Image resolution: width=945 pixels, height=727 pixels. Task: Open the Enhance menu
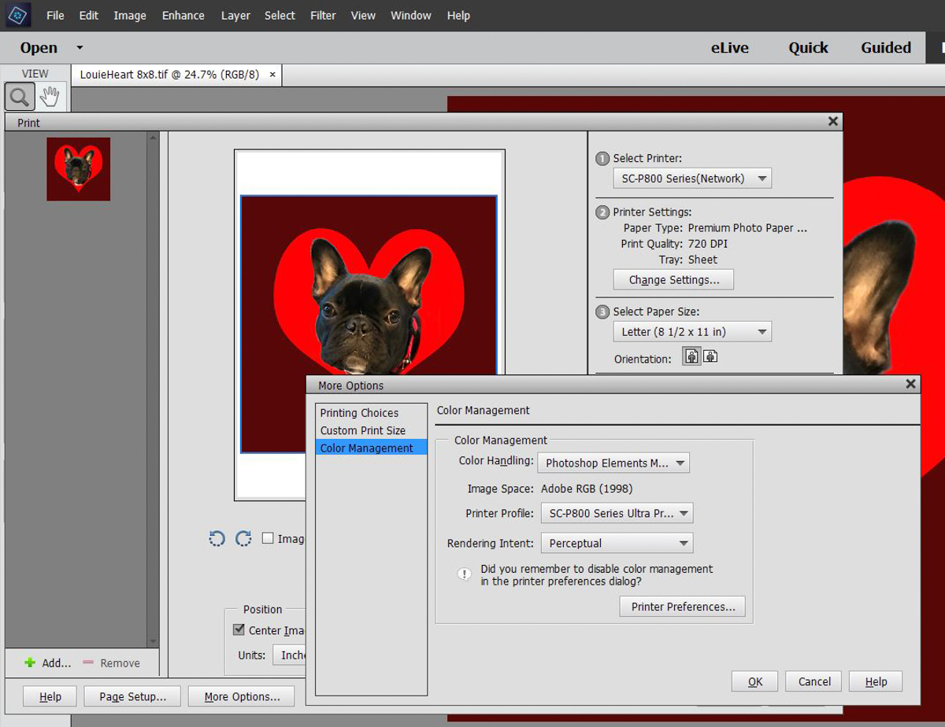pos(183,15)
